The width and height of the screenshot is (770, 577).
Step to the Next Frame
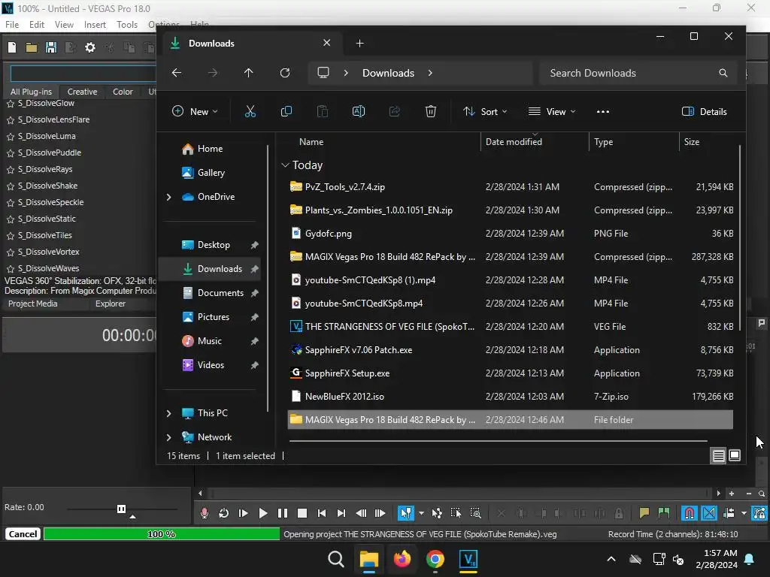coord(380,513)
